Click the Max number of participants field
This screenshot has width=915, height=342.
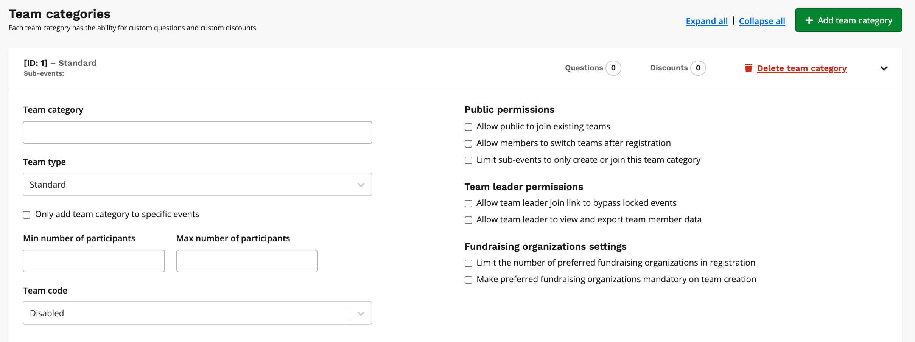(x=247, y=261)
